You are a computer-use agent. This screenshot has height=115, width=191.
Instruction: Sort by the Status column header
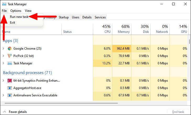(77, 29)
